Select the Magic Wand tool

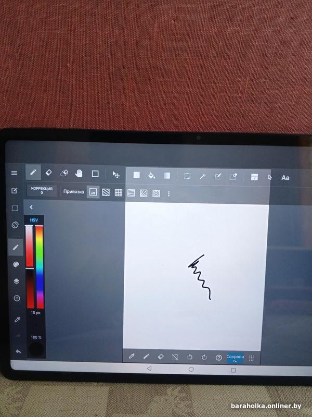click(203, 176)
